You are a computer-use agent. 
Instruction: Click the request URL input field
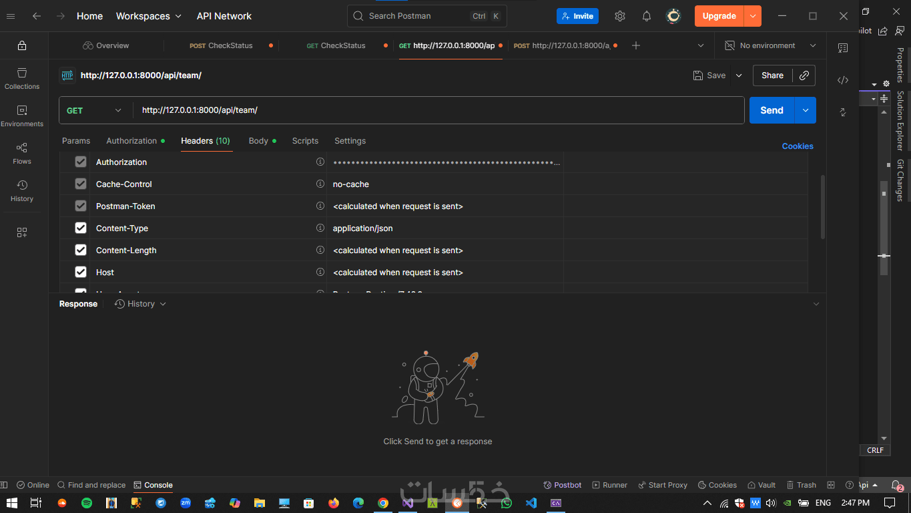pos(439,110)
